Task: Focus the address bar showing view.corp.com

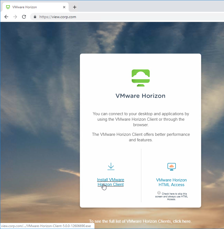Action: [x=127, y=17]
